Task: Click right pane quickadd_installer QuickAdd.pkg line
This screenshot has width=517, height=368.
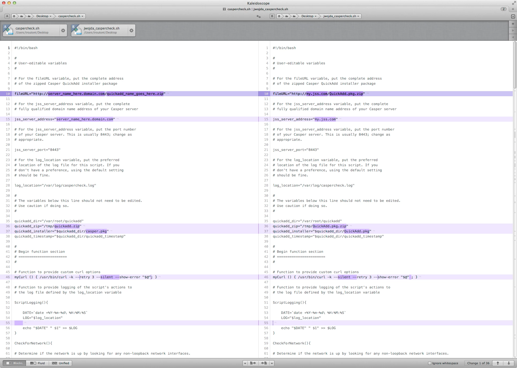Action: [322, 231]
